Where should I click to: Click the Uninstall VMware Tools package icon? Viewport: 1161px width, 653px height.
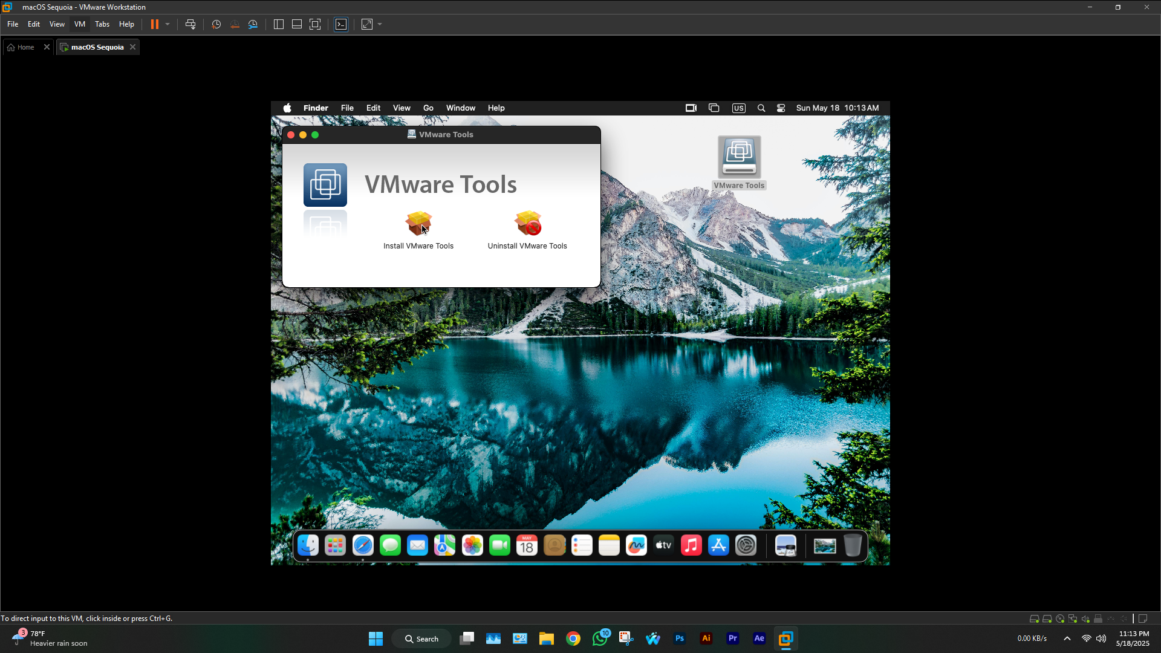(x=527, y=224)
